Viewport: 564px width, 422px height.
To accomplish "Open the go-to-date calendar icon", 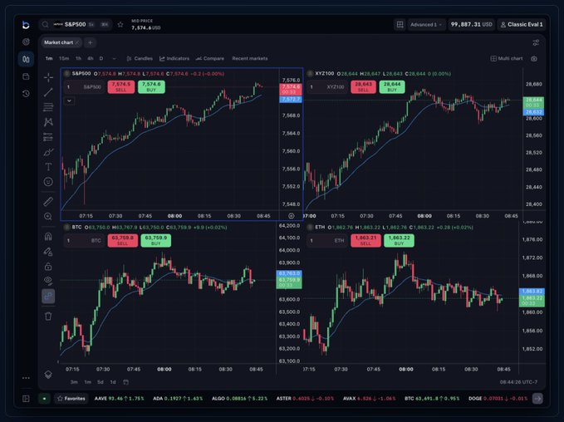I will [x=125, y=382].
